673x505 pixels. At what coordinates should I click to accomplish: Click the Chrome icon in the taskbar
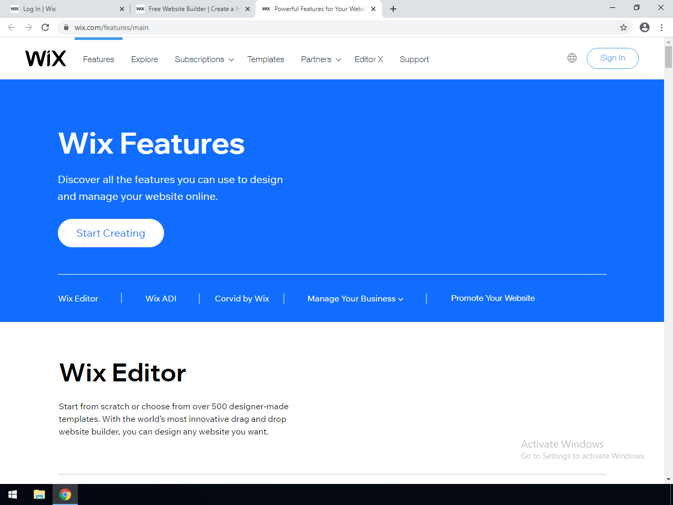pyautogui.click(x=65, y=494)
